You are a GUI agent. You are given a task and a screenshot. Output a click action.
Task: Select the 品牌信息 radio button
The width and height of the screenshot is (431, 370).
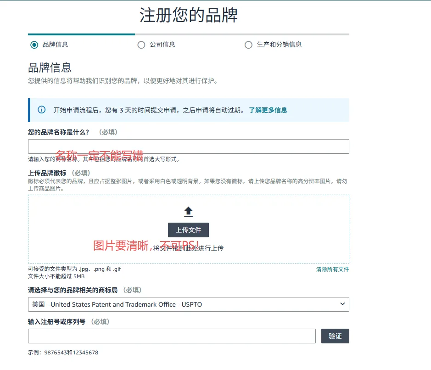(x=34, y=45)
